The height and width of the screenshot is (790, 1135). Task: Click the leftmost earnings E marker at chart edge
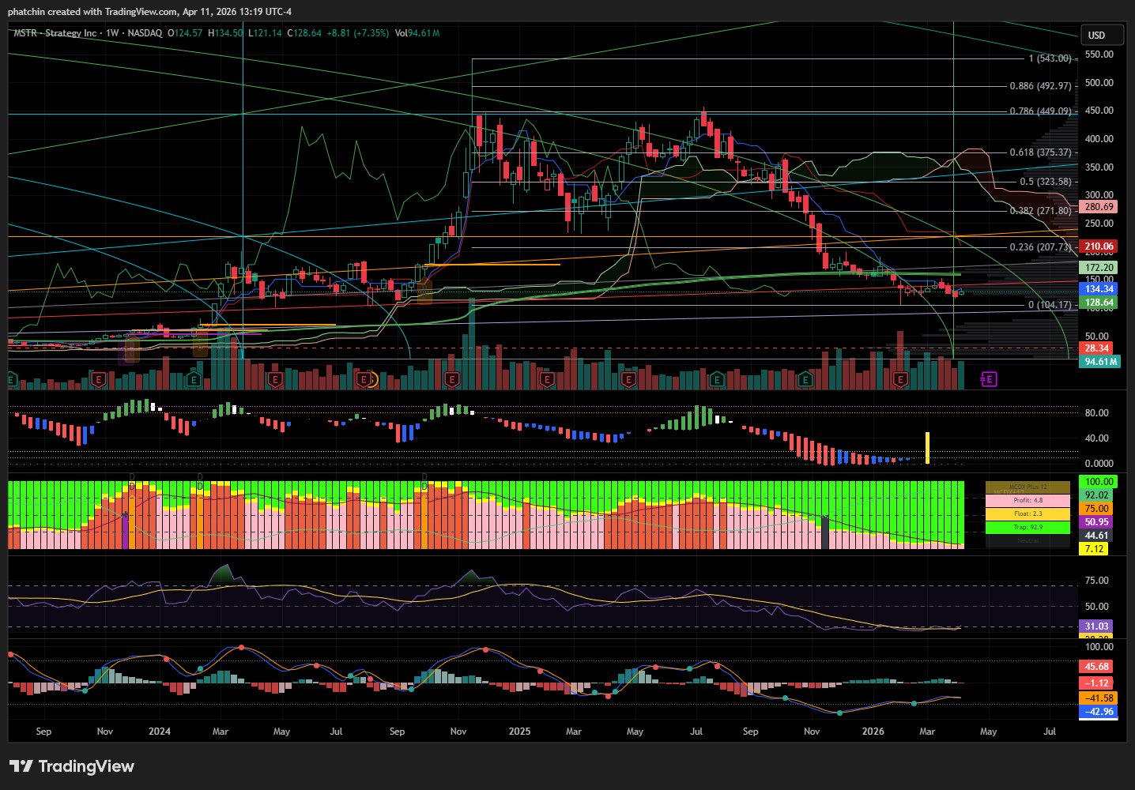coord(11,380)
